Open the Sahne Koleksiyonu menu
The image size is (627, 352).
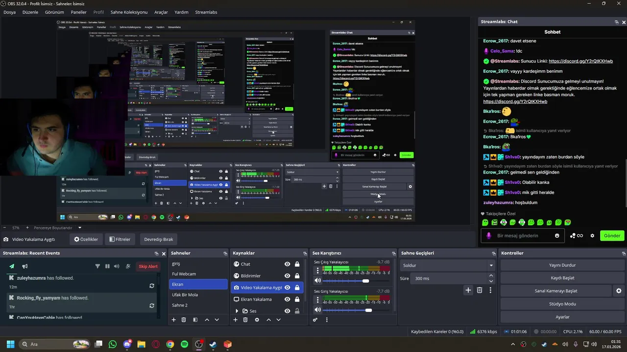(x=129, y=12)
